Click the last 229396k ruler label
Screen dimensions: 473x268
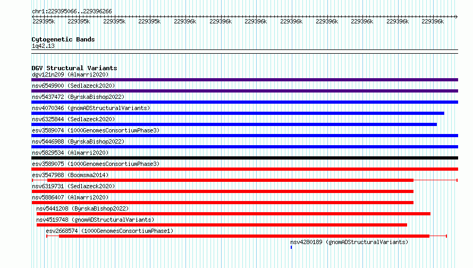point(433,21)
